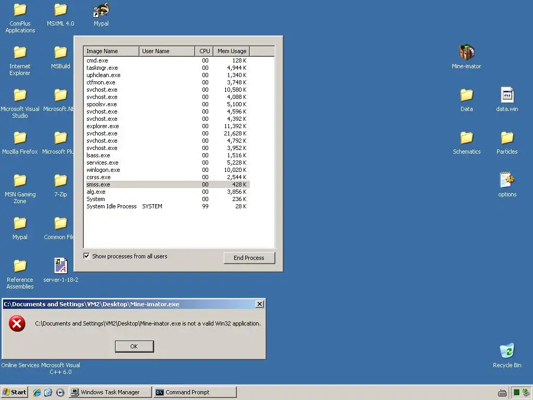Click the End Process button
Viewport: 533px width, 400px height.
[249, 258]
